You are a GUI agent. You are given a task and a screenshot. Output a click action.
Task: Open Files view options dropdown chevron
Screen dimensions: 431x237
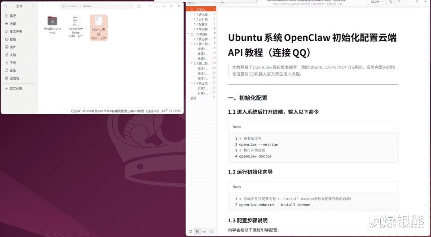156,6
